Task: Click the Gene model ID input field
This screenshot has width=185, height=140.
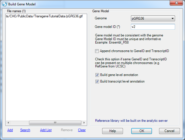Action: (x=153, y=27)
